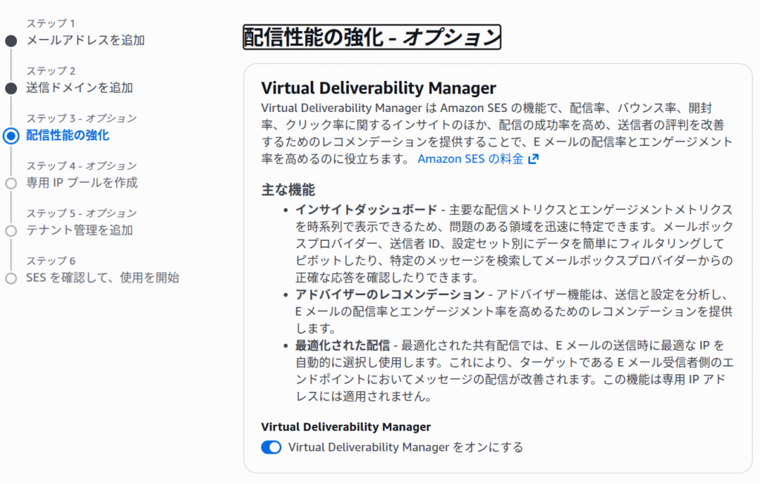Click the page heading 配信性能の強化 - オプション
This screenshot has width=760, height=484.
[372, 37]
